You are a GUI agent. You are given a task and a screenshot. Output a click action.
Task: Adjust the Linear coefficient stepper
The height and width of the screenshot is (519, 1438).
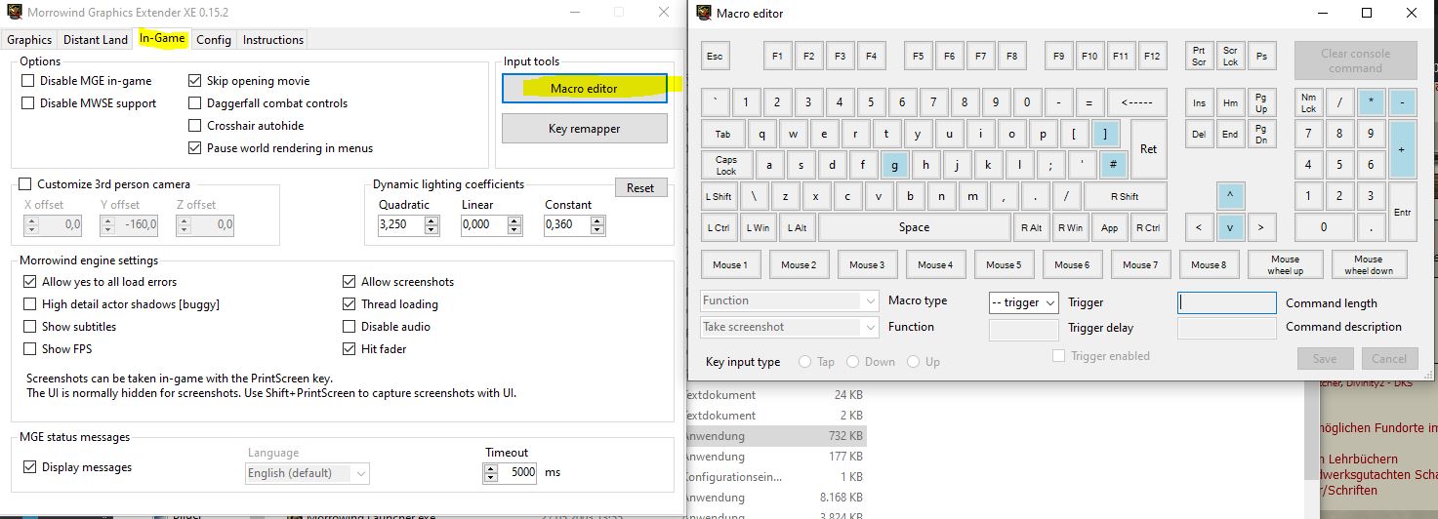coord(514,224)
